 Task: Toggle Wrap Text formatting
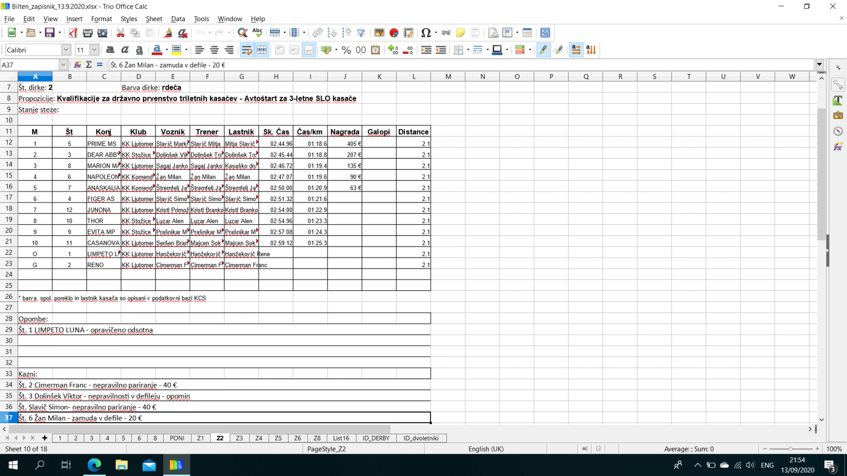[x=247, y=50]
